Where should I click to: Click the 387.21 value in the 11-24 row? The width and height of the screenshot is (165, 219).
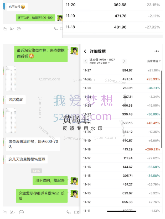pyautogui.click(x=128, y=97)
